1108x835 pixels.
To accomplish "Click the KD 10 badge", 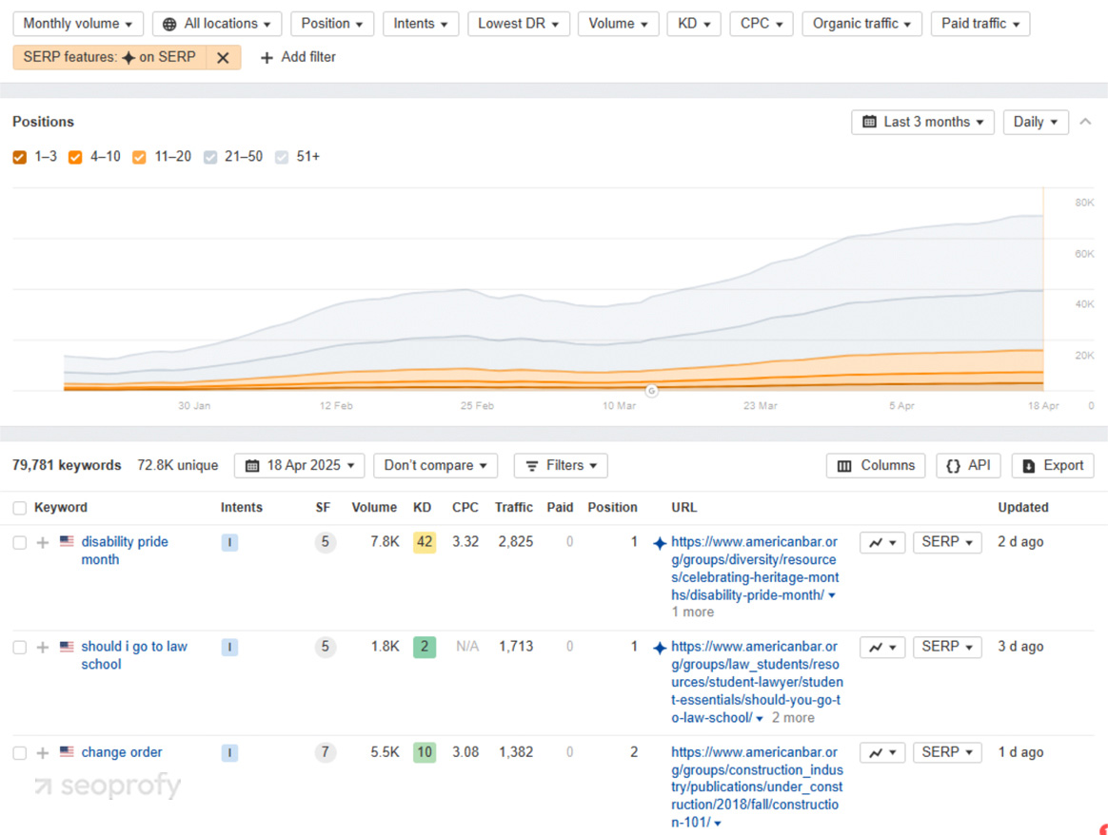I will click(424, 752).
